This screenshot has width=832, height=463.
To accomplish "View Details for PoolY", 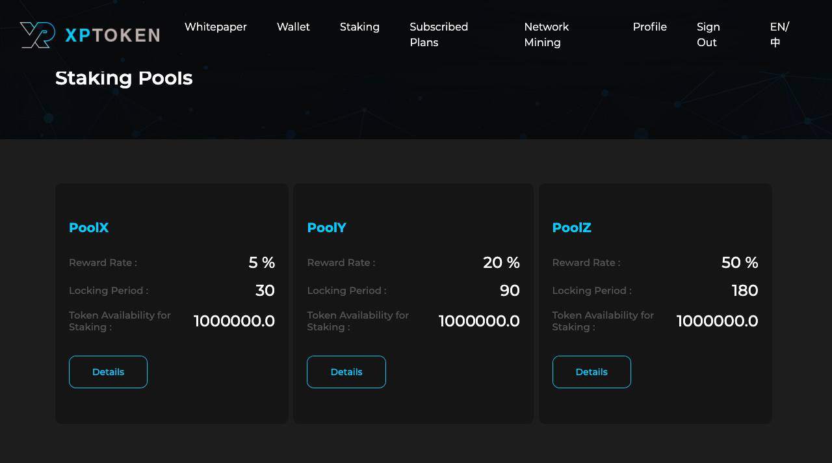I will click(x=346, y=372).
